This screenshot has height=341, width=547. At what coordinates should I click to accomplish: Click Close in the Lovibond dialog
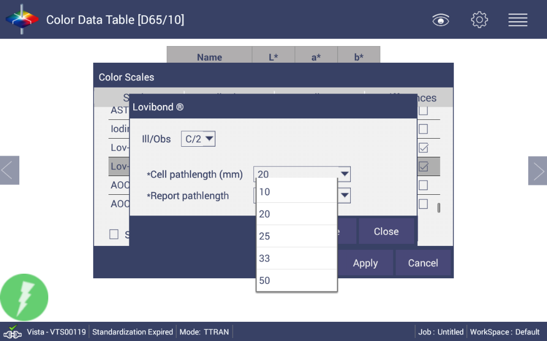(386, 231)
